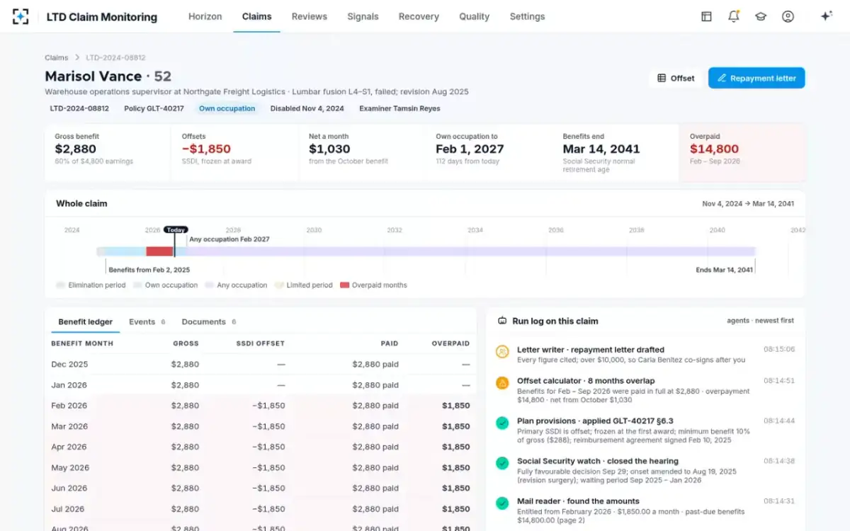Image resolution: width=850 pixels, height=531 pixels.
Task: Click the Disabled Nov 4, 2024 tag
Action: (307, 108)
